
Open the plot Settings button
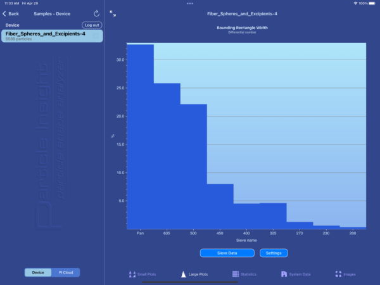pos(274,253)
